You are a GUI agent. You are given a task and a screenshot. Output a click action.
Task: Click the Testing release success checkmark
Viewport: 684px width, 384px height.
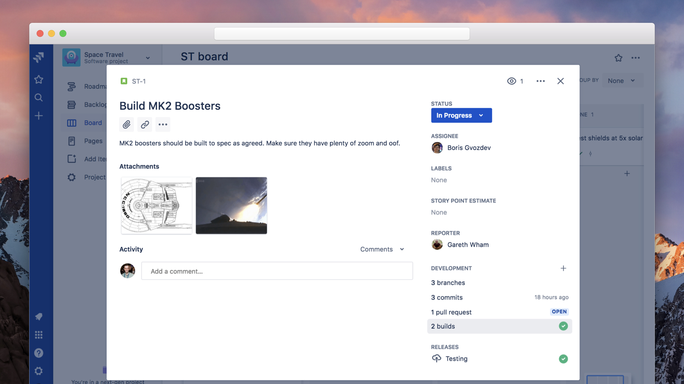[563, 359]
